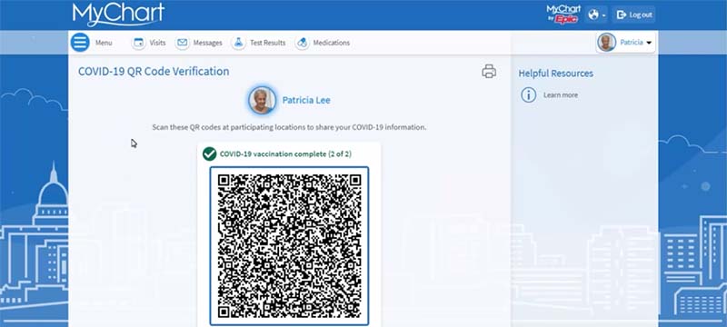Click the globe language icon
This screenshot has height=327, width=727.
(x=593, y=15)
